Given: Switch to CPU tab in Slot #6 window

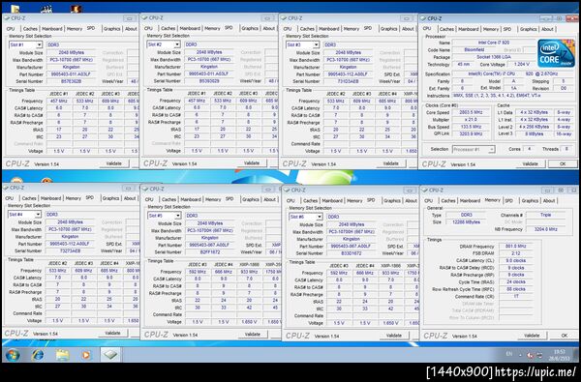Looking at the screenshot, I should (x=290, y=200).
